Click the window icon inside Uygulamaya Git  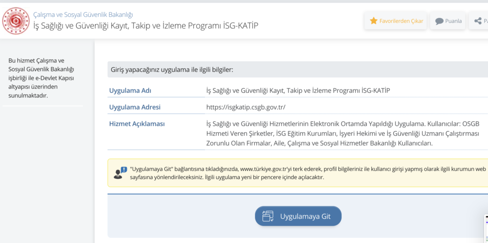pos(268,216)
